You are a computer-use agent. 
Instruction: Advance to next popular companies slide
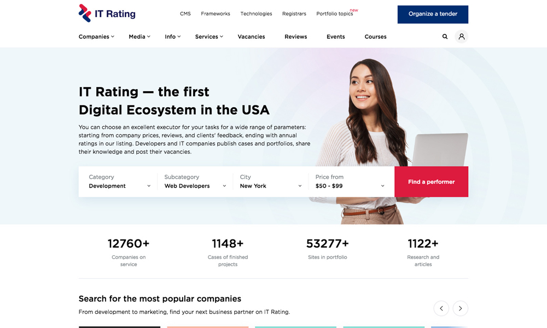click(x=461, y=308)
